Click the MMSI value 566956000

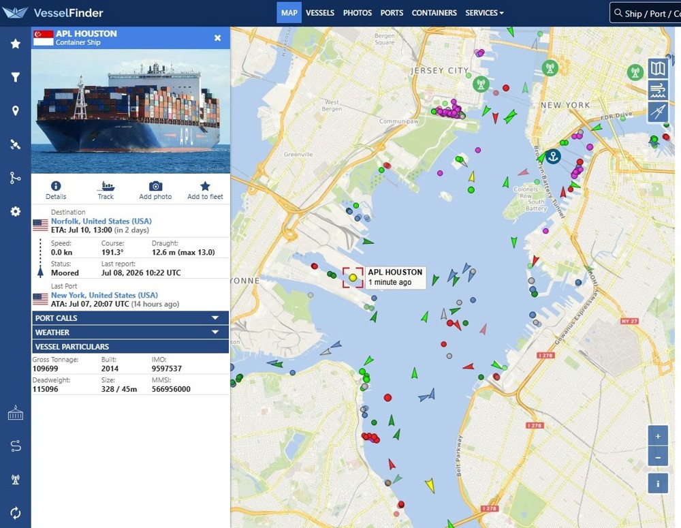click(x=171, y=389)
